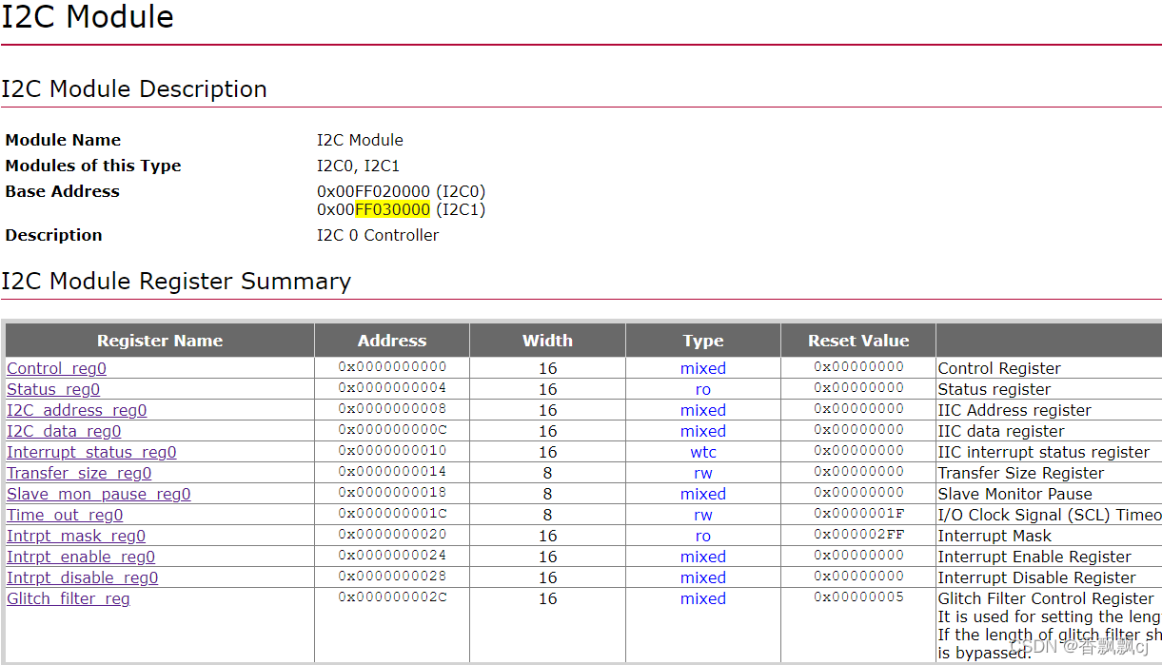
Task: Open the Slave_mon_pause_reg0 link
Action: pos(99,494)
